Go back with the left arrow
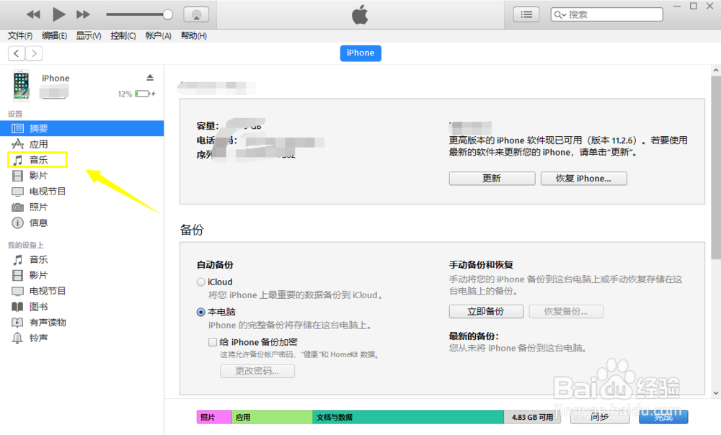Viewport: 721px width, 435px height. point(17,54)
